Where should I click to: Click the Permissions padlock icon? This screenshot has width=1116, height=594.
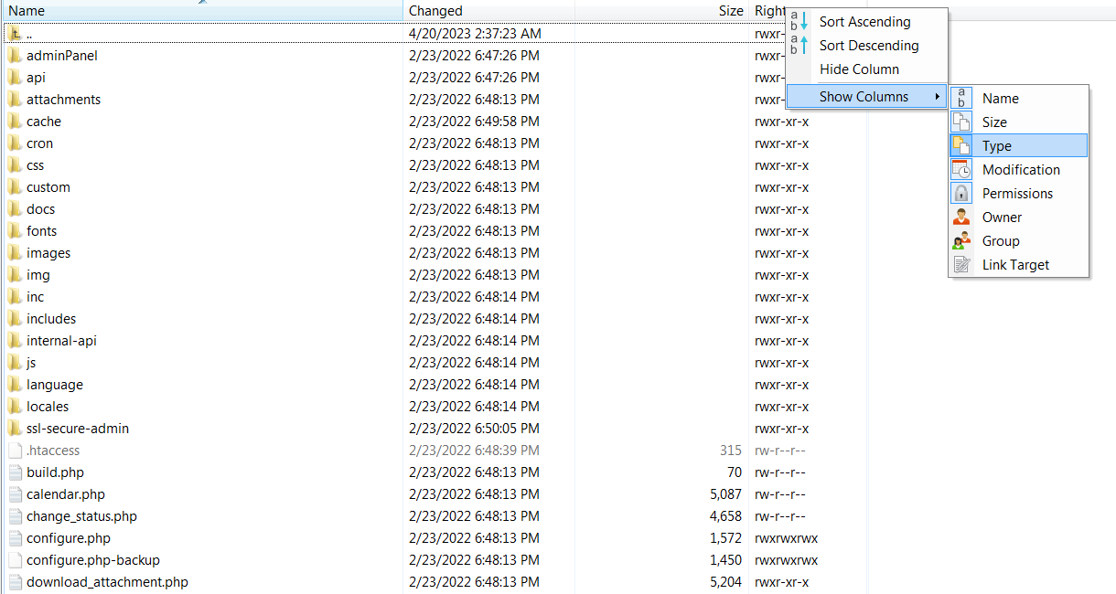click(961, 194)
